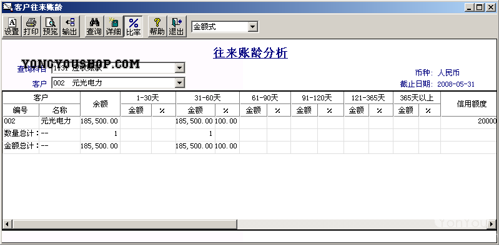Click the 输出 (Export) toolbar icon
Screen dimensions: 499x245
(70, 27)
